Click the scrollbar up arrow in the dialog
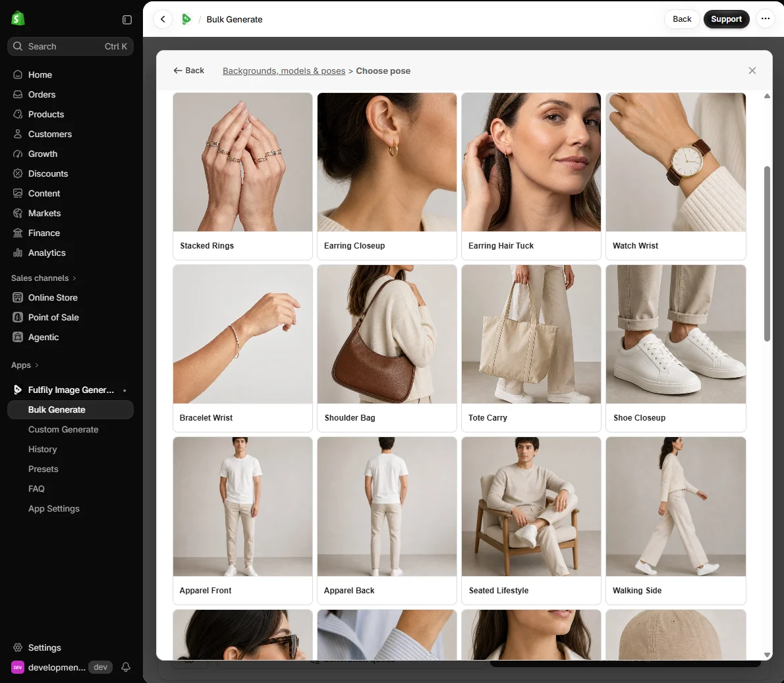Screen dimensions: 784x683 click(766, 96)
